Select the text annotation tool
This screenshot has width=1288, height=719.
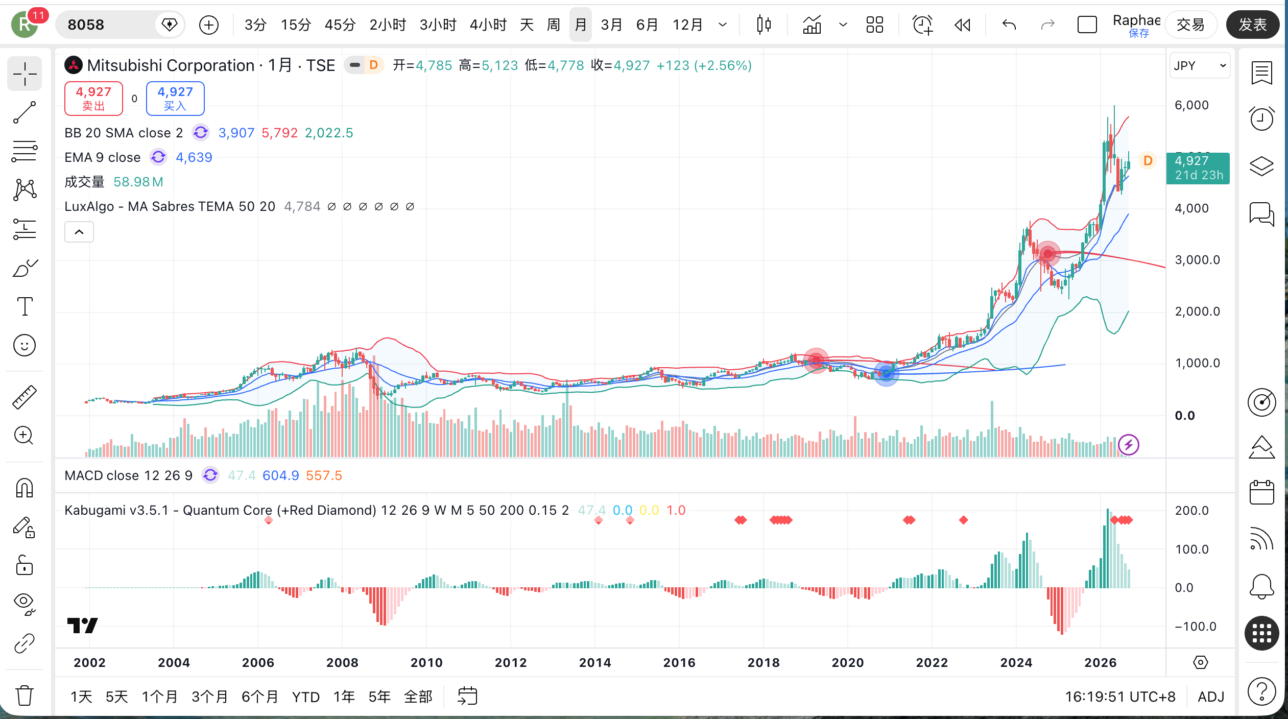25,306
